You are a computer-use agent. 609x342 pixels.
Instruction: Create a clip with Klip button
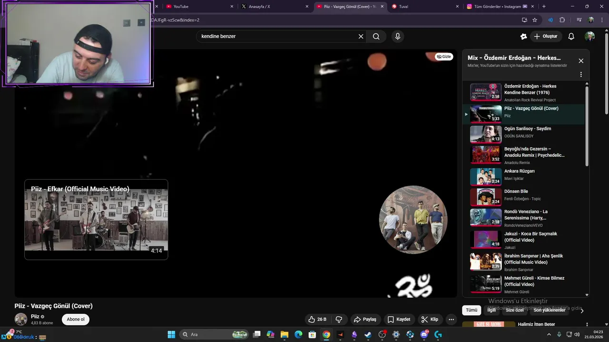pos(430,319)
